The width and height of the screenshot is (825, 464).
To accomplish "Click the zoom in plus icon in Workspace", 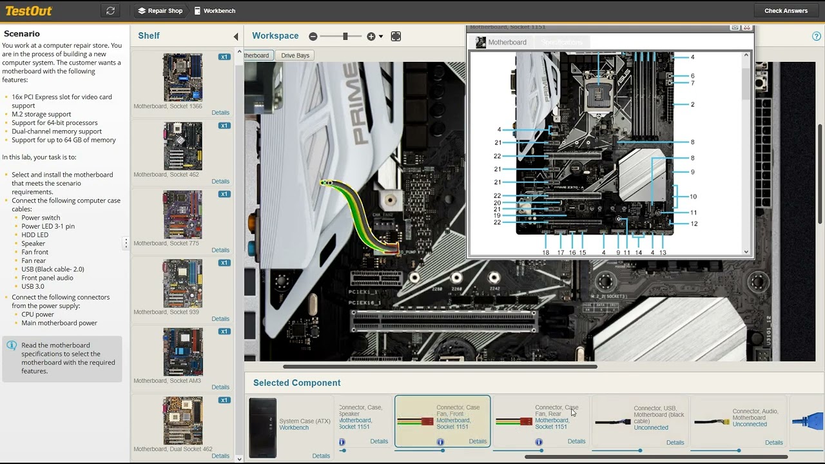I will click(371, 37).
